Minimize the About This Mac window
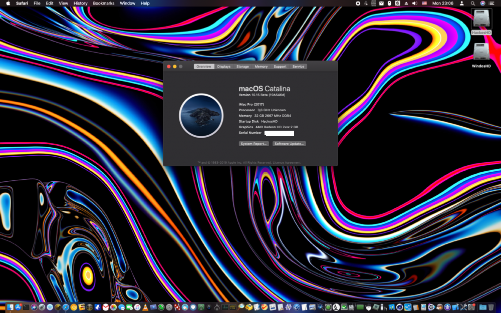 click(174, 67)
